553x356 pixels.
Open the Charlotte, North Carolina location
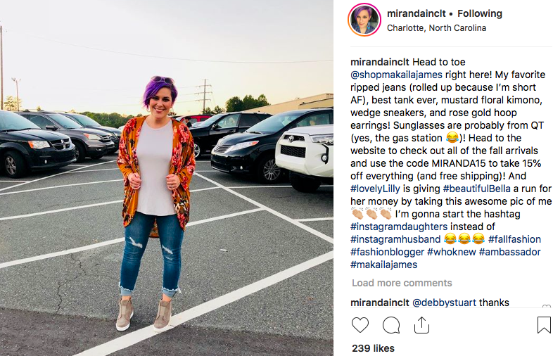(x=436, y=28)
